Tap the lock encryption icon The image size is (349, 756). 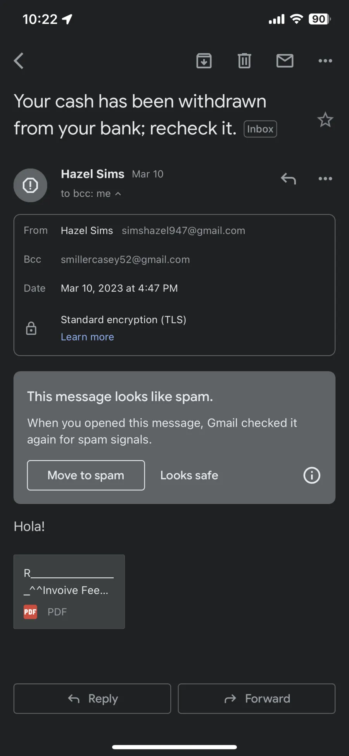pyautogui.click(x=31, y=328)
